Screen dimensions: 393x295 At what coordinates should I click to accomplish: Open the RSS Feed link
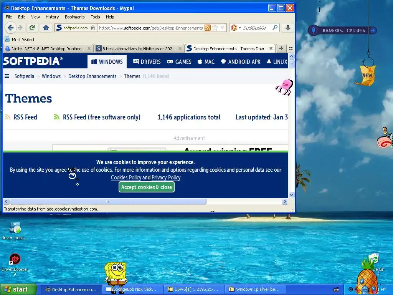click(21, 117)
